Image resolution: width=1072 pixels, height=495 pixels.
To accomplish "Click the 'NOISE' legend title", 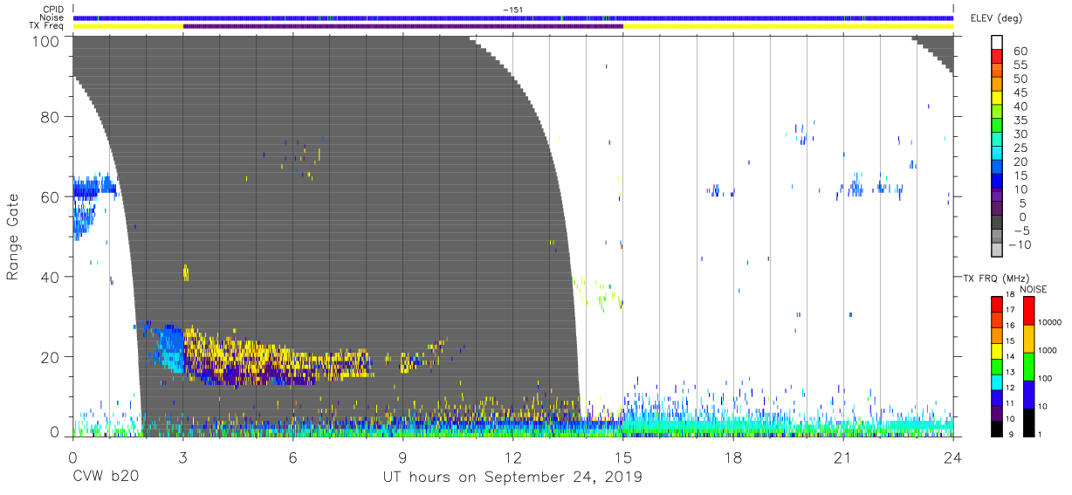I will coord(1033,289).
